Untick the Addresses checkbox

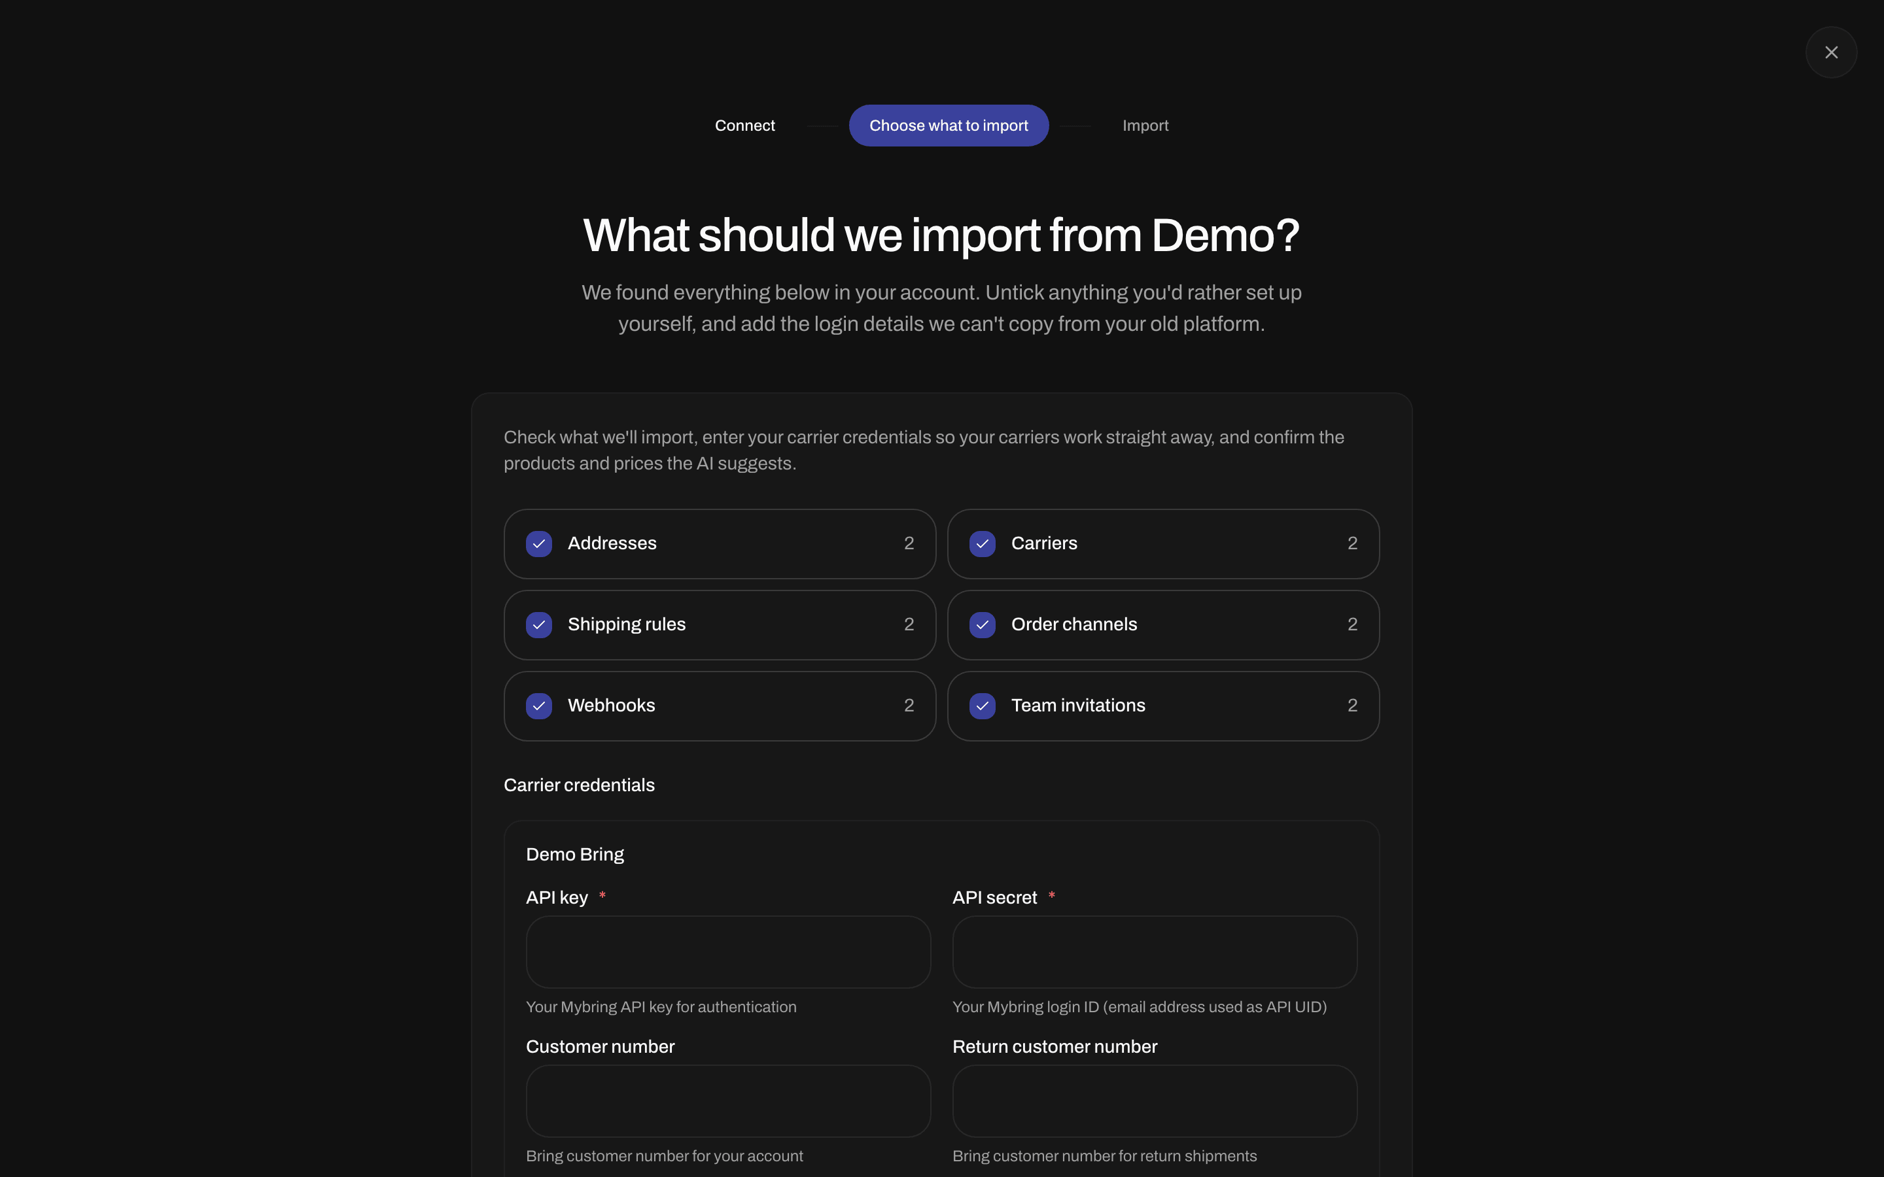point(539,543)
